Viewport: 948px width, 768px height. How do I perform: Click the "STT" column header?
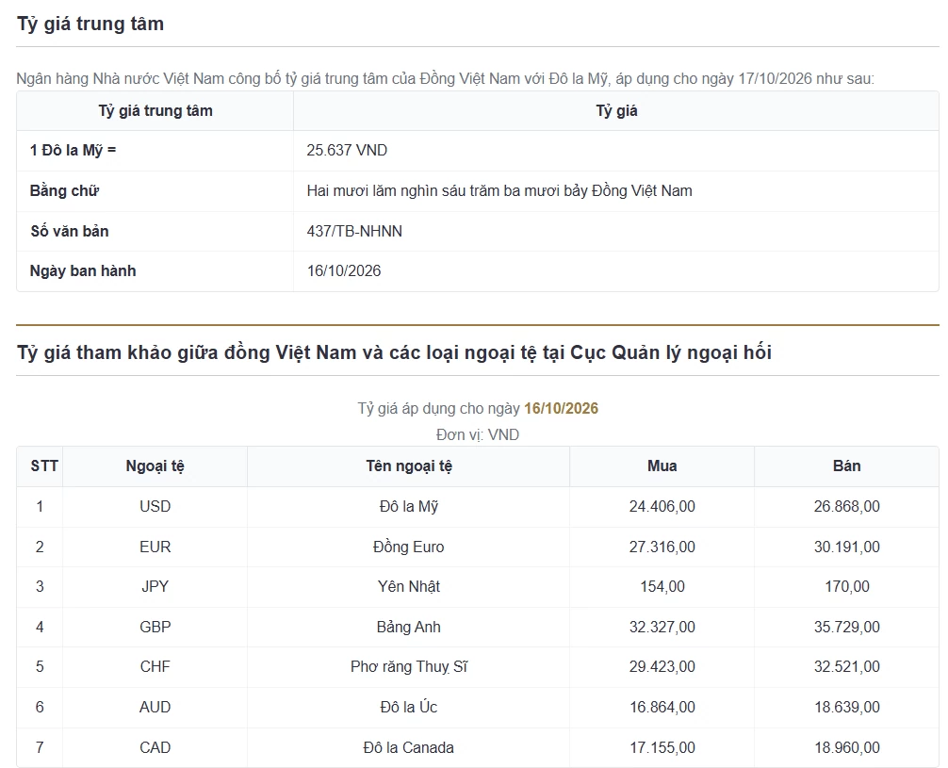[x=44, y=466]
